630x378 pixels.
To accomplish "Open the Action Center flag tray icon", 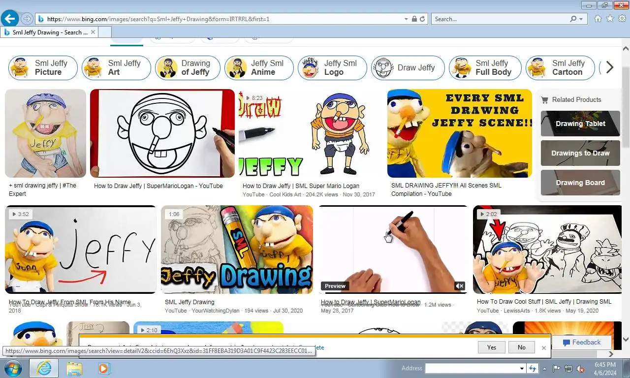I will click(556, 368).
